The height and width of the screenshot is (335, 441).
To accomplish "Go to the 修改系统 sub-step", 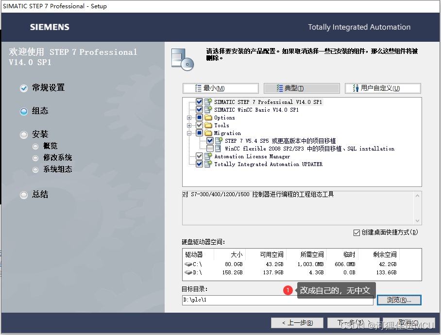I will click(x=57, y=158).
